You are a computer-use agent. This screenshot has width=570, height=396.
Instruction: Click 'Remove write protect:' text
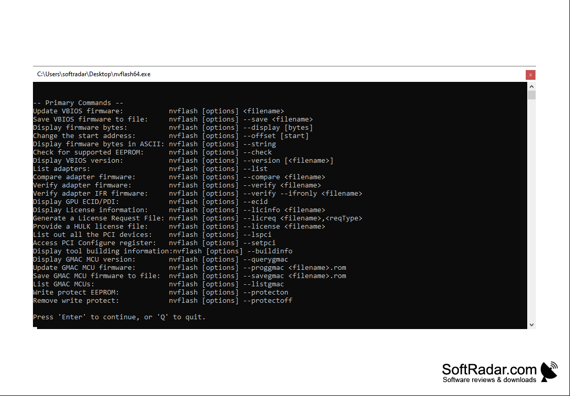pos(76,301)
